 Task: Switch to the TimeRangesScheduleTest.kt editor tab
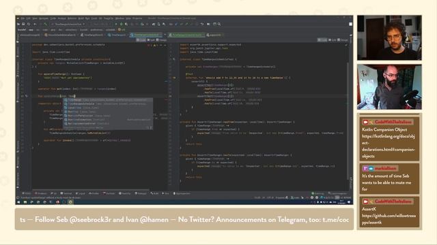pyautogui.click(x=186, y=35)
